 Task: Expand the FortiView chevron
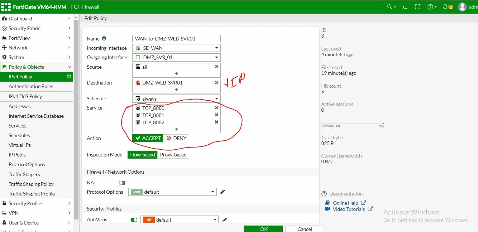pos(69,38)
